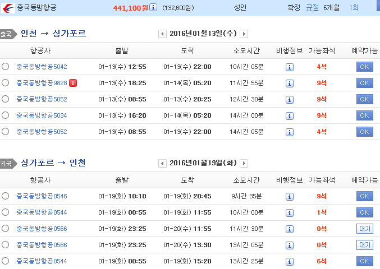Viewport: 380px width, 269px height.
Task: Click red alert icon beside flight 9828
Action: (73, 83)
